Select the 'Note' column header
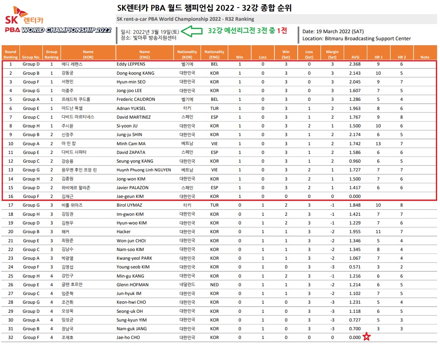Viewport: 440px width, 346px height. click(425, 53)
